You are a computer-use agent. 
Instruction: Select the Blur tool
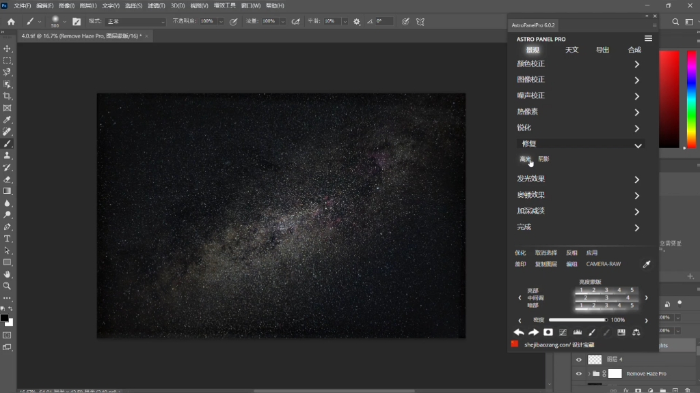pos(7,203)
